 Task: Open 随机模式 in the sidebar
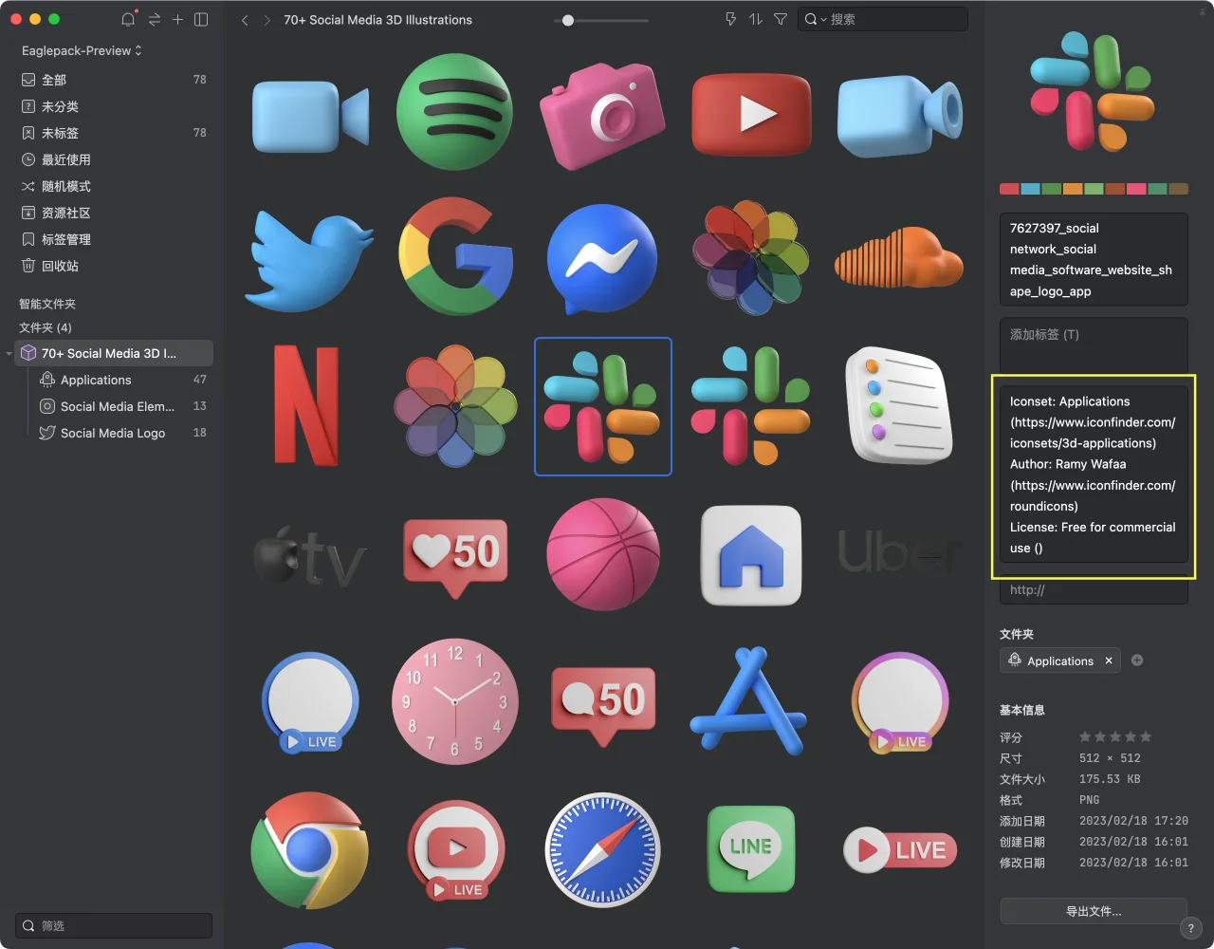[x=114, y=186]
